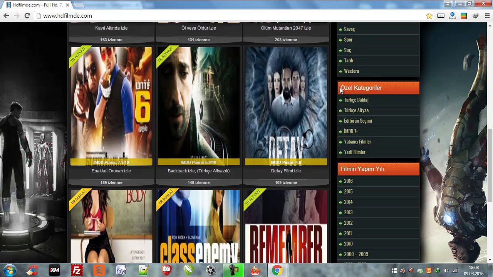Open the Remember movie poster
The height and width of the screenshot is (277, 493).
point(286,226)
